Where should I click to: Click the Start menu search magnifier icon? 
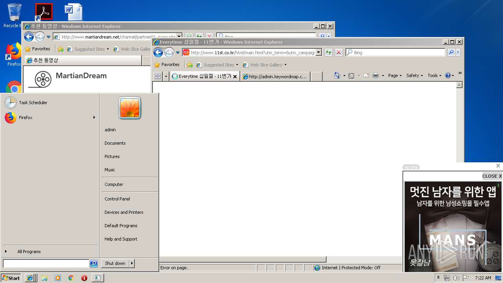coord(94,264)
